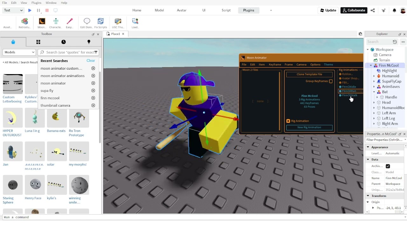Open notifications bell icon
Image resolution: width=407 pixels, height=228 pixels.
[x=394, y=10]
